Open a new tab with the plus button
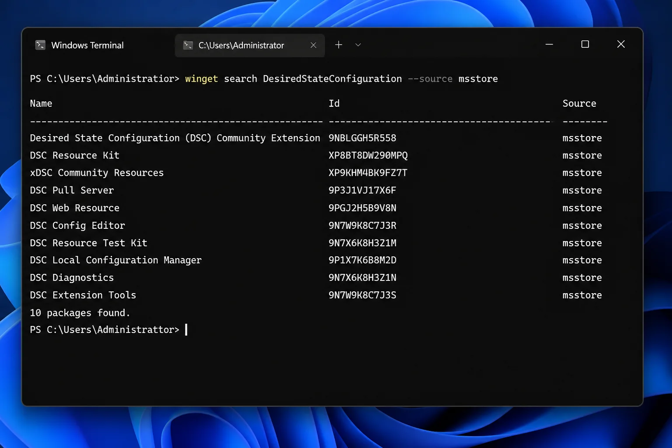This screenshot has height=448, width=672. [339, 45]
